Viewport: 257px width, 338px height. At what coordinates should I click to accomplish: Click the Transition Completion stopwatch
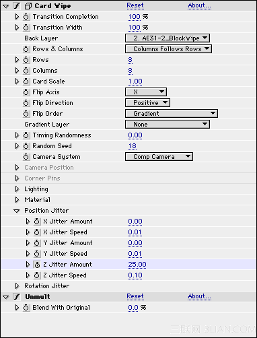pyautogui.click(x=26, y=17)
